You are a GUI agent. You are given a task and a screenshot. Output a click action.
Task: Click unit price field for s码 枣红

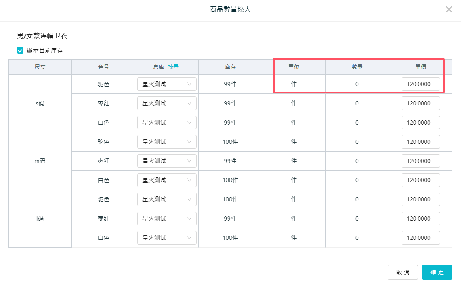click(420, 103)
